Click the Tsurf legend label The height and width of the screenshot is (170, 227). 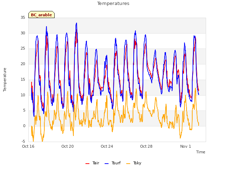point(116,163)
